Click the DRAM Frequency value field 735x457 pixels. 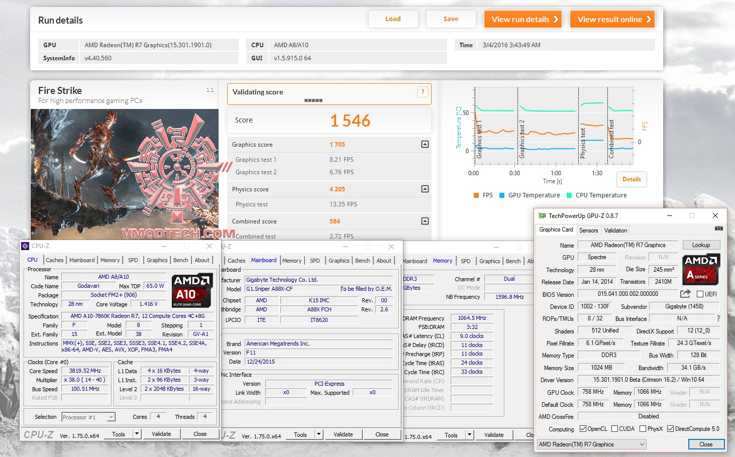[472, 318]
